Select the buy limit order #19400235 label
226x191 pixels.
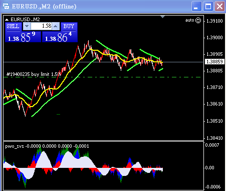(x=33, y=74)
